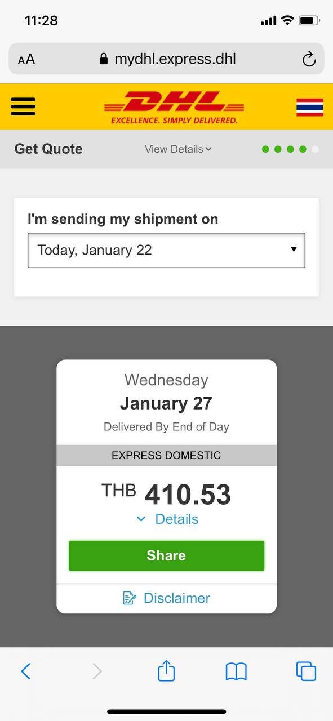Tap Safari share sheet icon

[166, 670]
